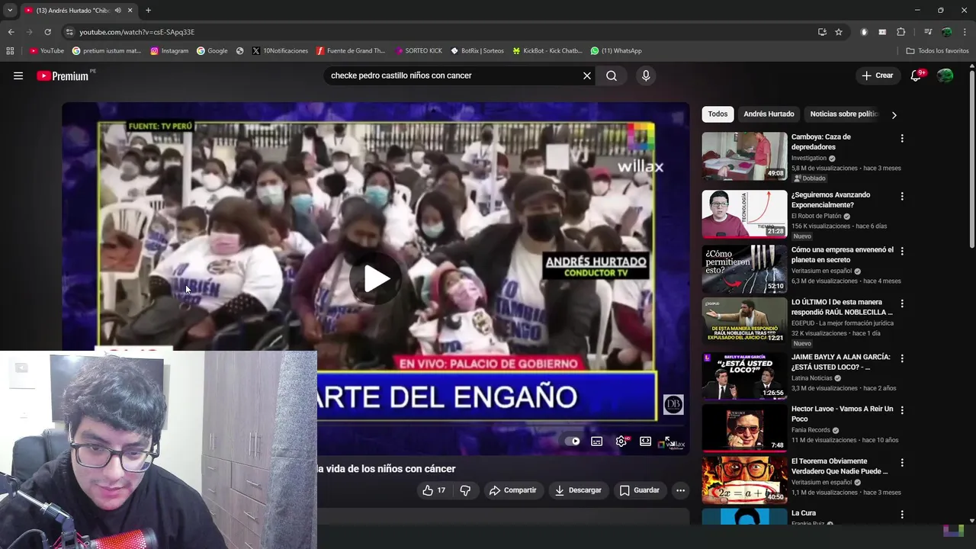Open the Todos los favoritos folder
This screenshot has width=976, height=549.
click(937, 51)
